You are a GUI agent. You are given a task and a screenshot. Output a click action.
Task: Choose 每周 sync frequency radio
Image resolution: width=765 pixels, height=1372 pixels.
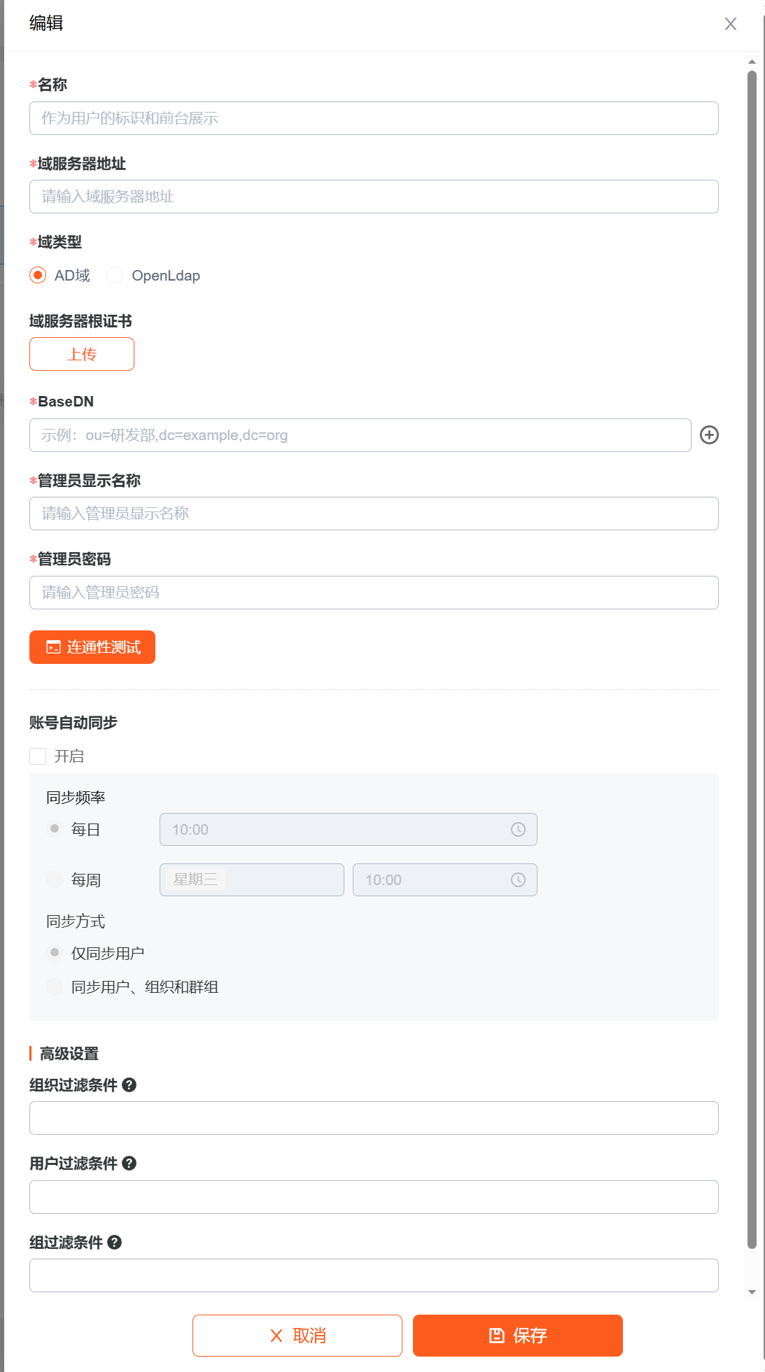pyautogui.click(x=55, y=879)
